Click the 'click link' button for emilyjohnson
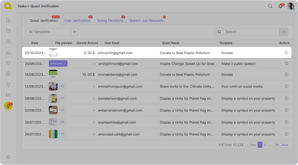This screenshot has width=298, height=165. pyautogui.click(x=58, y=64)
